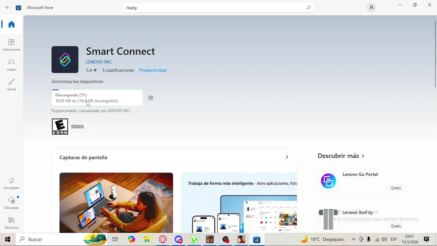Click the back arrow in title bar
The height and width of the screenshot is (246, 437).
point(8,8)
